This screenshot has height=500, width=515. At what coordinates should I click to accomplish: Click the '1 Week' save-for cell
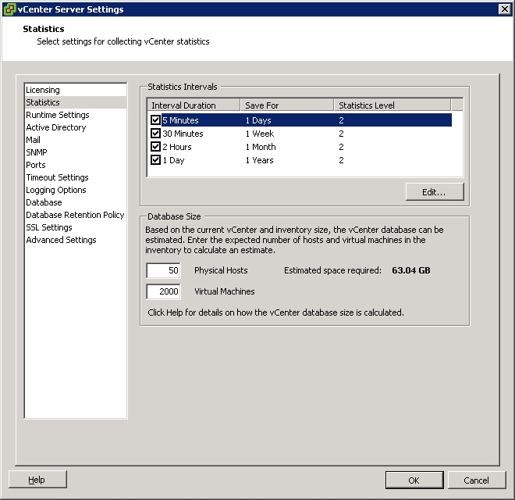tap(260, 134)
